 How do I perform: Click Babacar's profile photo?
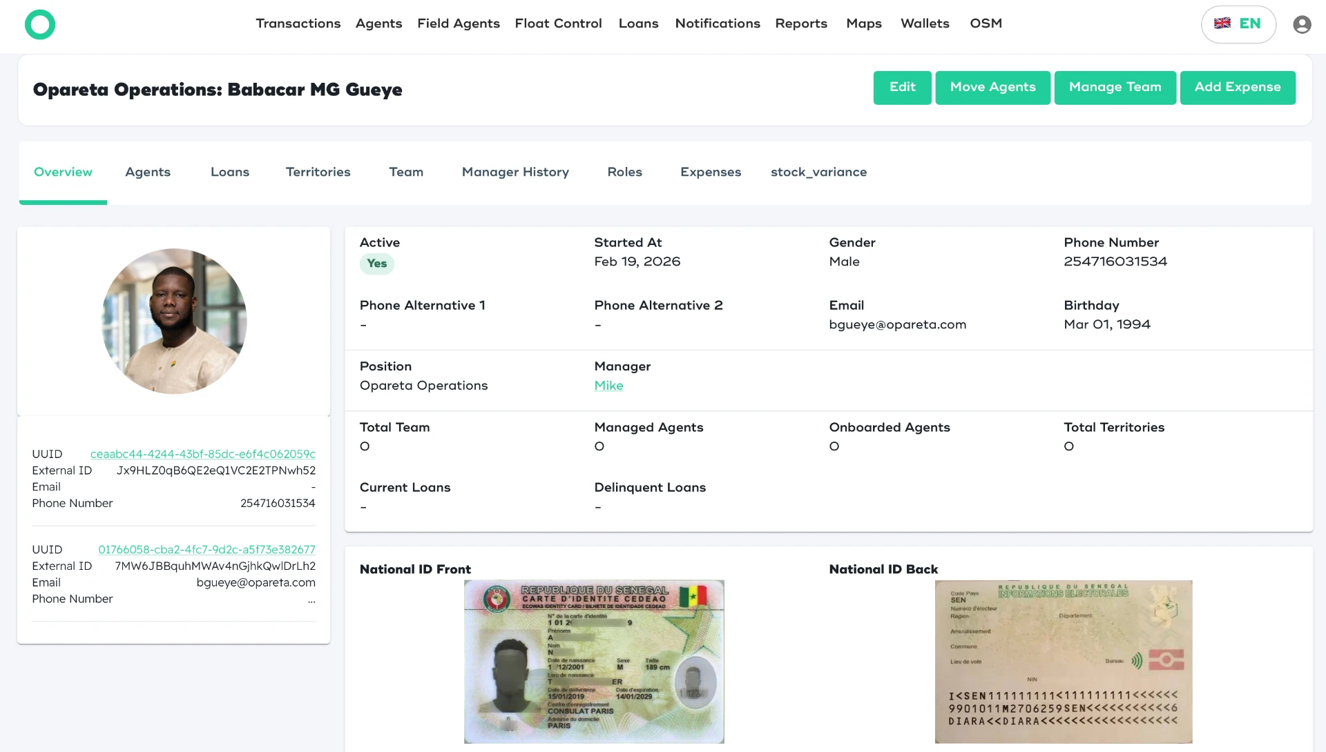click(174, 321)
